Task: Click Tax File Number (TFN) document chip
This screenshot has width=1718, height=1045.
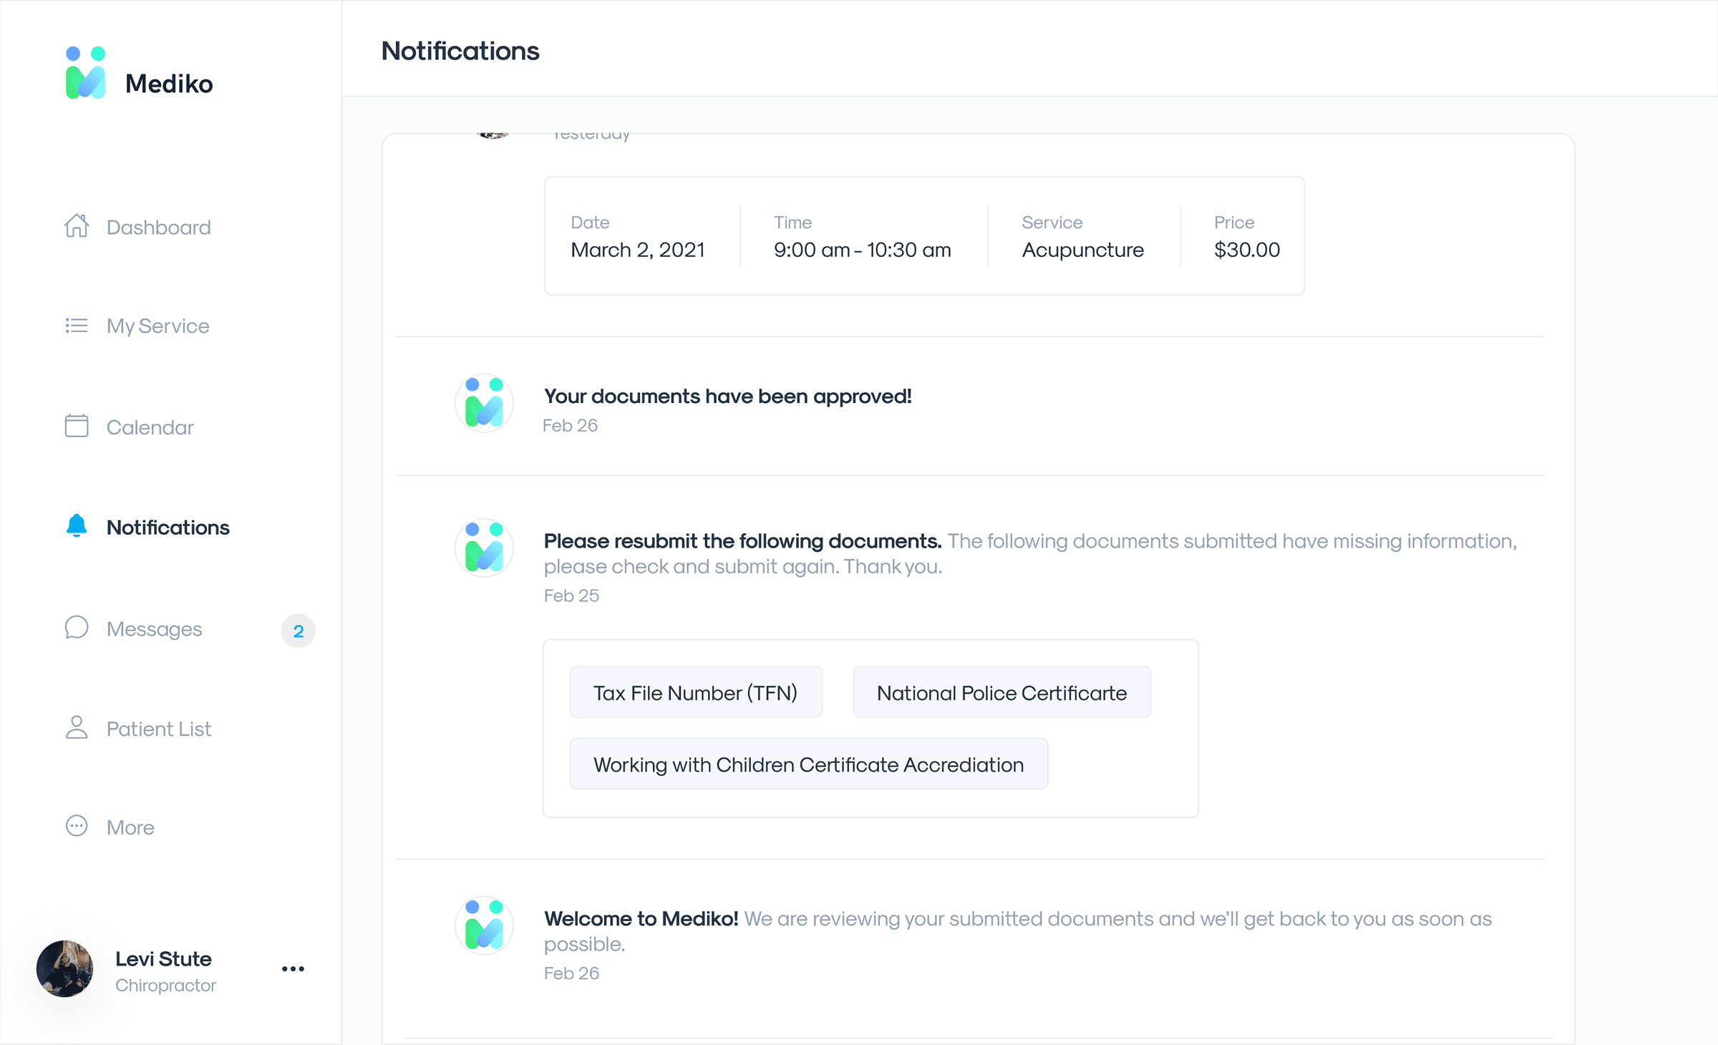Action: [x=696, y=691]
